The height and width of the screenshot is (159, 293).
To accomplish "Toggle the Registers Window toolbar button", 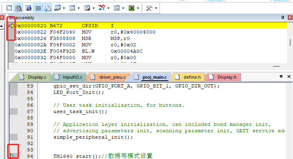I will (x=38, y=8).
